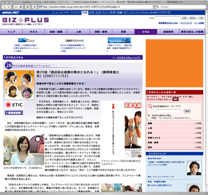Open ニュース in the top blue bar
208x195 pixels.
point(57,13)
